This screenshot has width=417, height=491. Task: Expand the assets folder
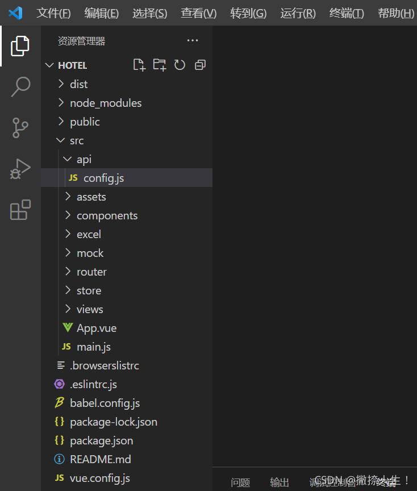[x=68, y=196]
